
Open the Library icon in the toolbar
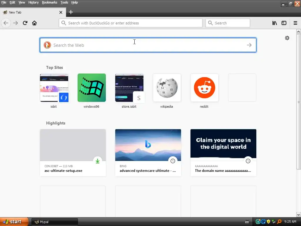275,23
